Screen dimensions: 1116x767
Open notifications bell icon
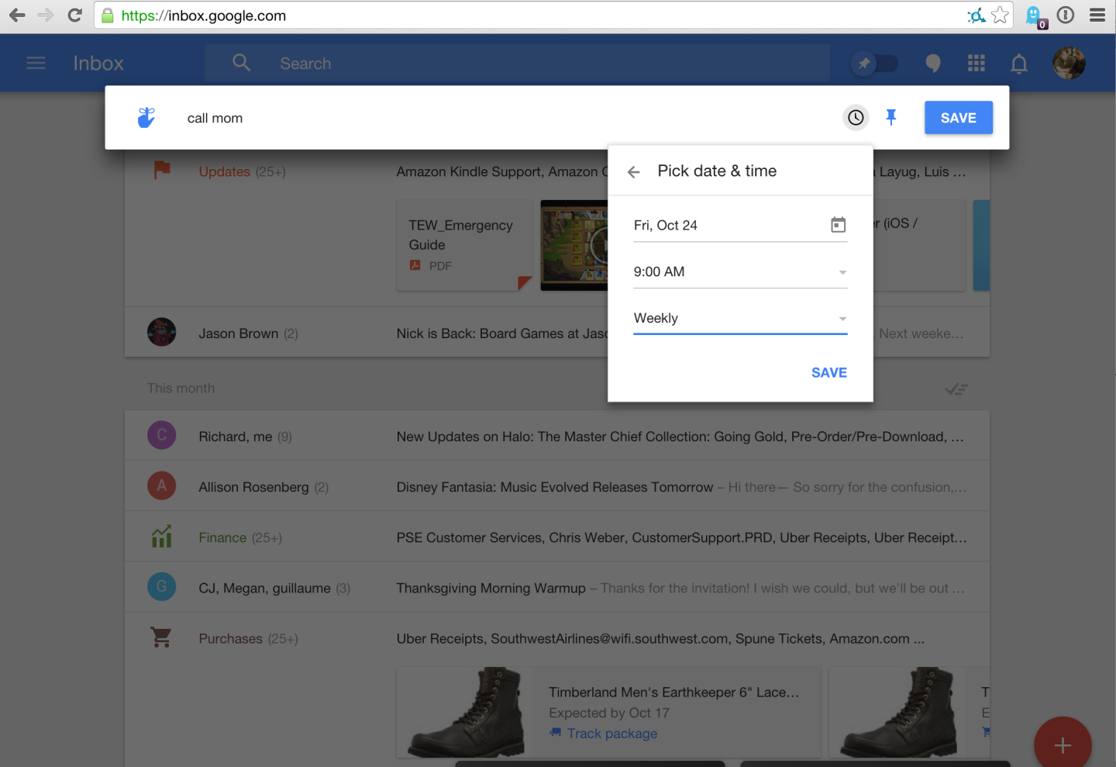point(1019,63)
